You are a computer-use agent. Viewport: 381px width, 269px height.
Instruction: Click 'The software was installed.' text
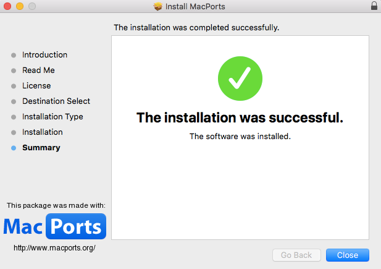(x=240, y=136)
